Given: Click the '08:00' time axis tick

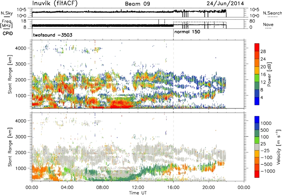Looking at the screenshot, I should [103, 188].
